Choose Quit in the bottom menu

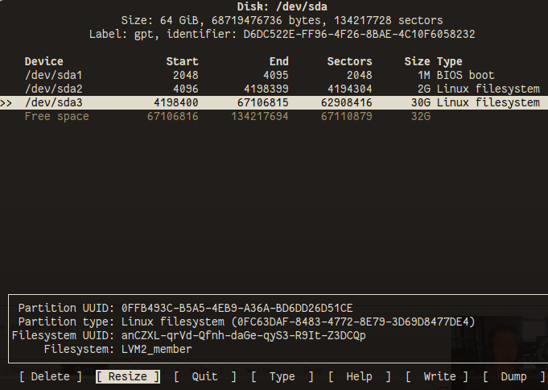204,376
